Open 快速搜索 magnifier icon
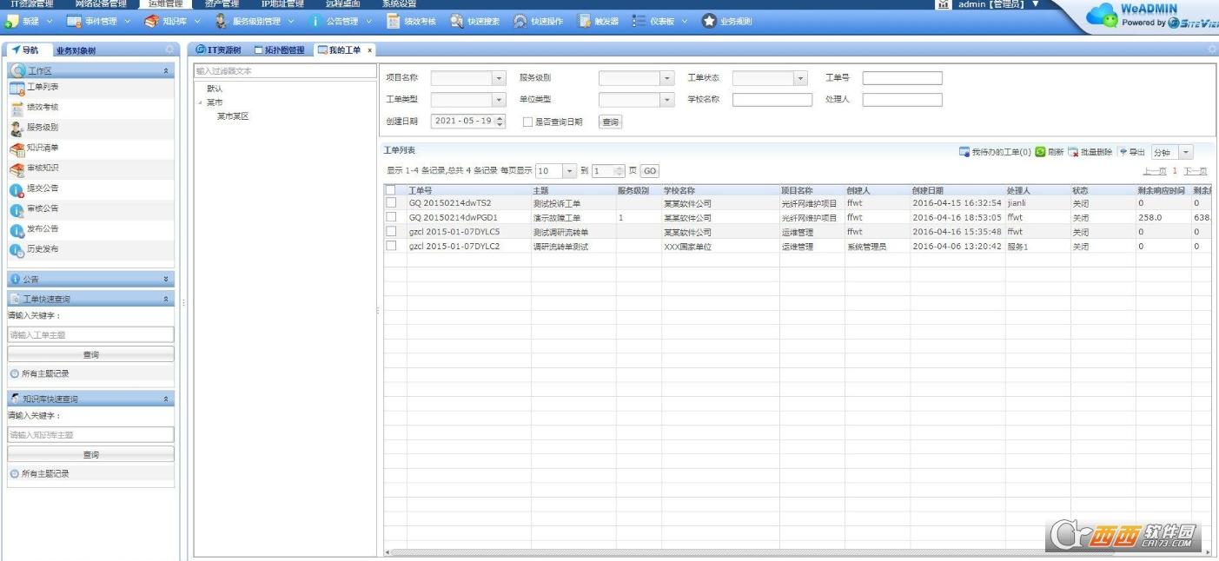Screen dimensions: 1219x561 pos(457,21)
